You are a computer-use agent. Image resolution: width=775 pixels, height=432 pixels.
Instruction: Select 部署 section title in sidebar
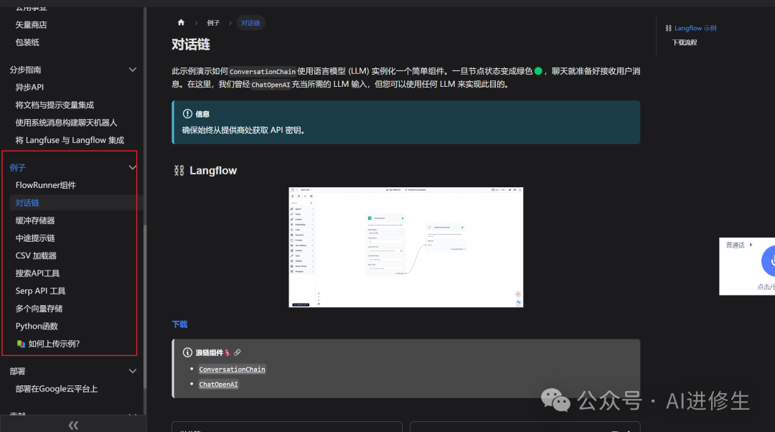(17, 371)
